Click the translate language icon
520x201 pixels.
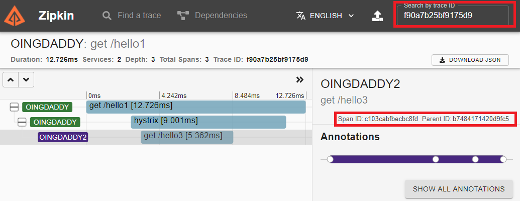pos(301,16)
